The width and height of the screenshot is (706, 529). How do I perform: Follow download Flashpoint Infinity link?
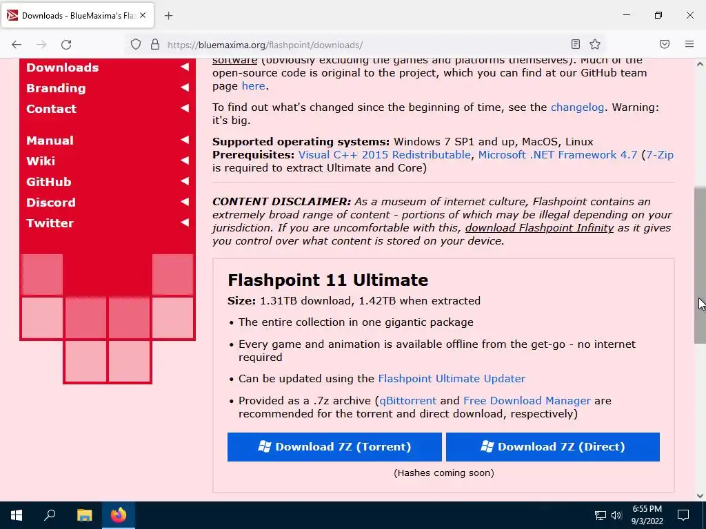click(539, 228)
